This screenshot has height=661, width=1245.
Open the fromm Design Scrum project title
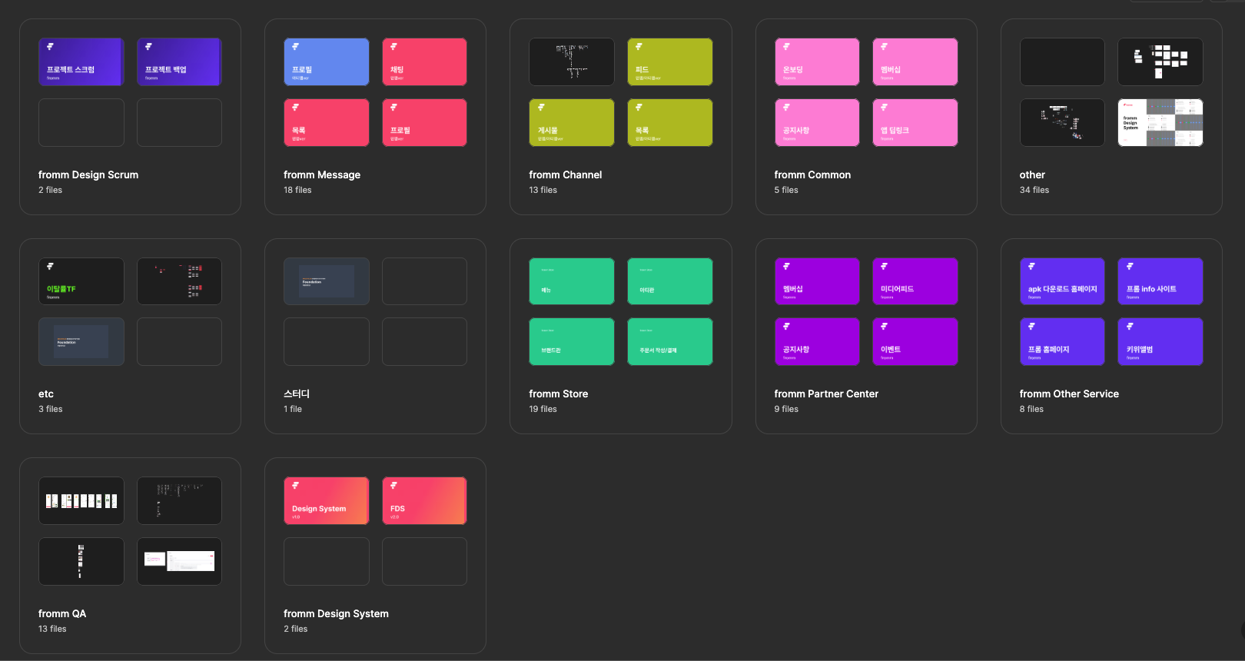88,175
